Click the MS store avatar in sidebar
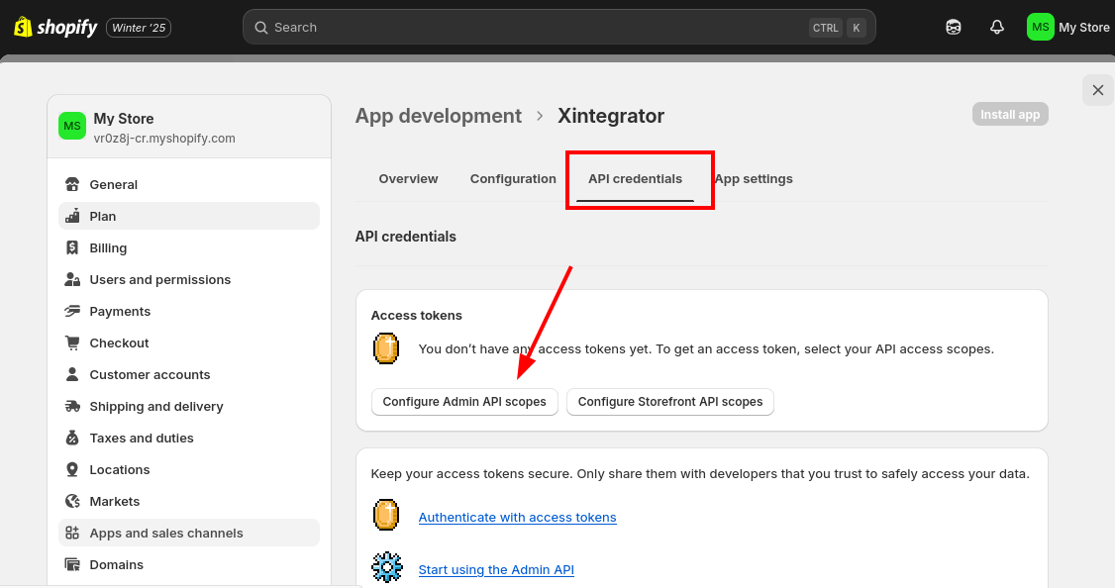This screenshot has width=1115, height=588. pos(72,126)
